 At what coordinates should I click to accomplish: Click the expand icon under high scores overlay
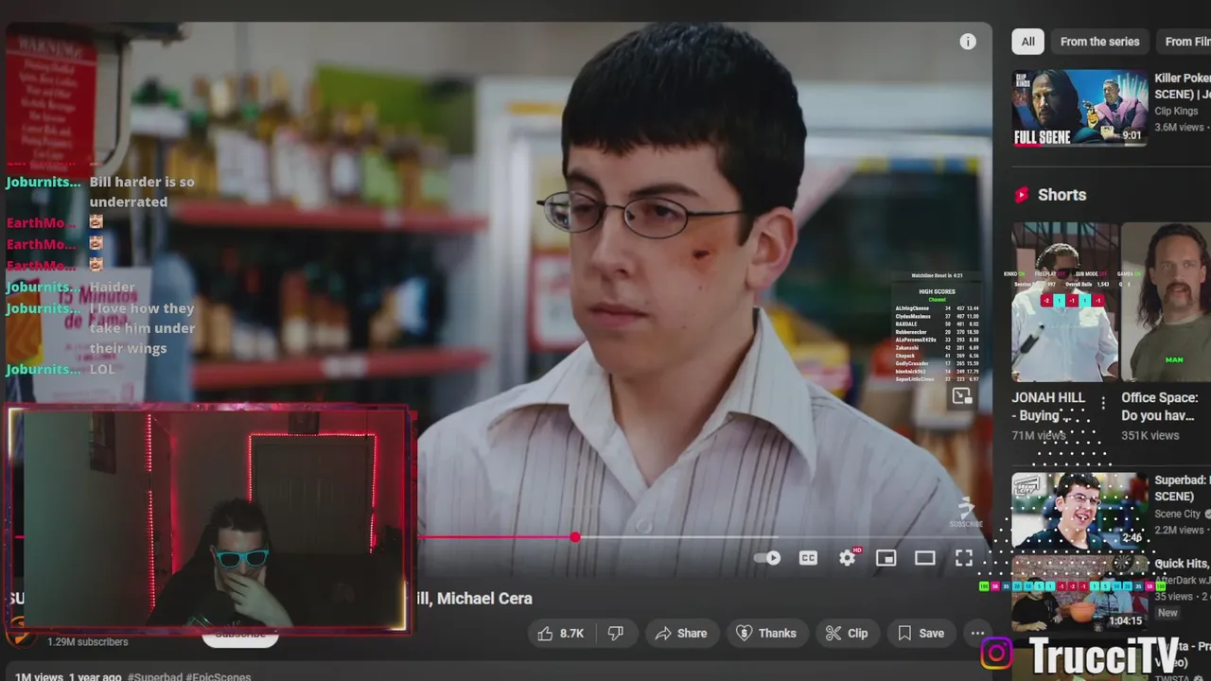coord(961,396)
